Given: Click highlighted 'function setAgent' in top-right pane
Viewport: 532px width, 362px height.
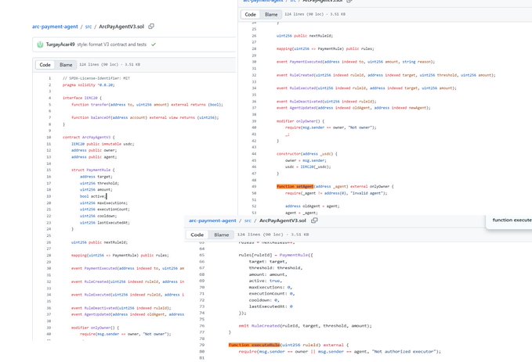Looking at the screenshot, I should tap(295, 186).
